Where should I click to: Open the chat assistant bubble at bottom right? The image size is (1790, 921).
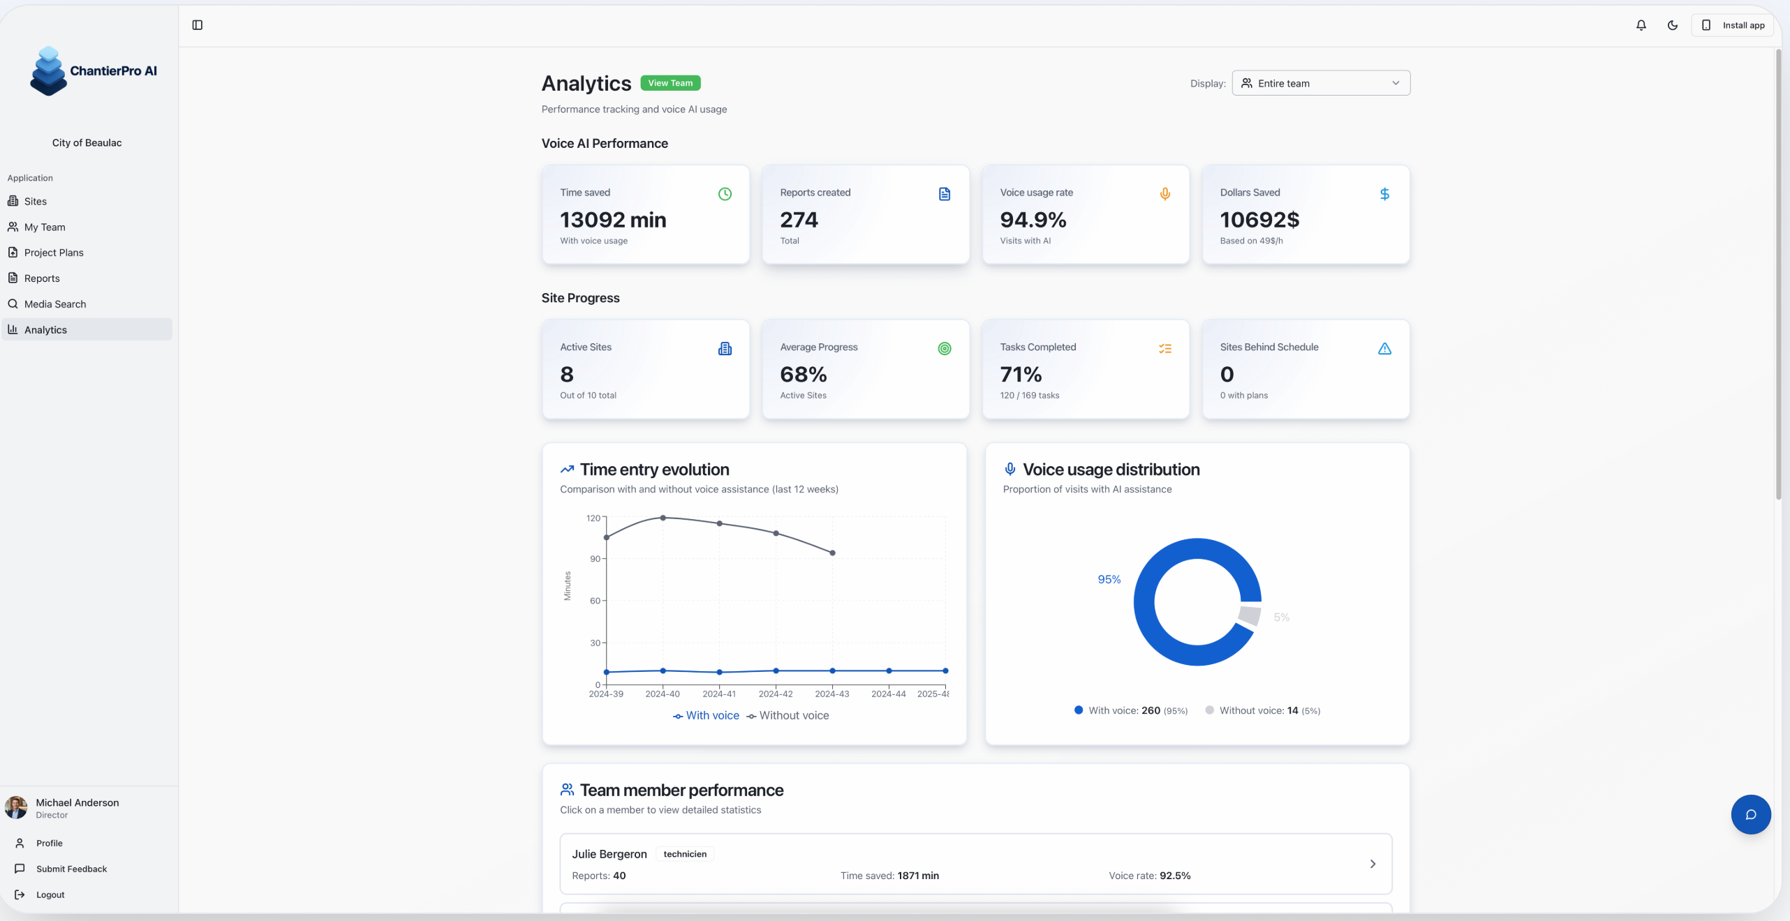tap(1750, 814)
